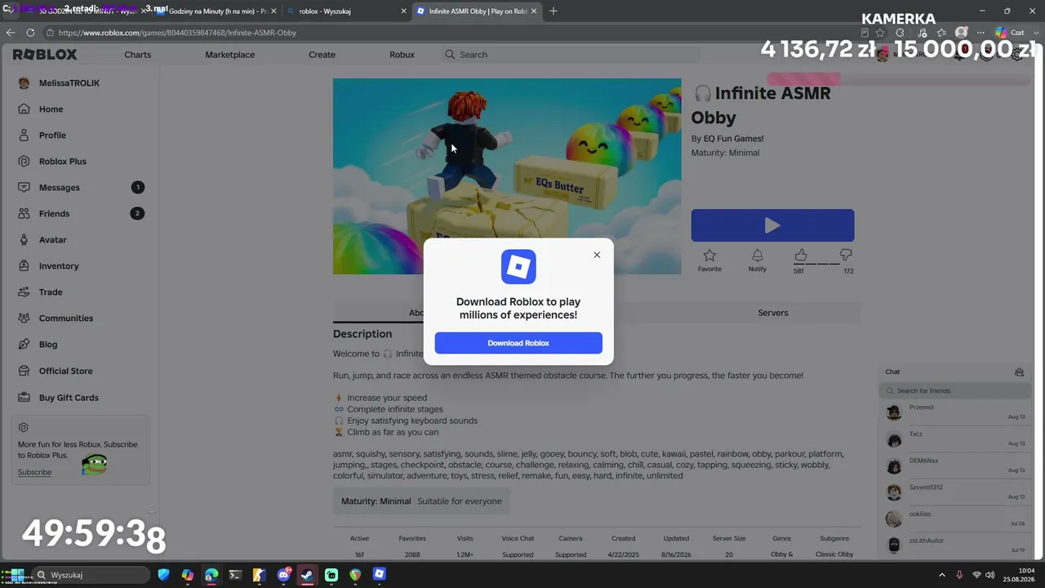Image resolution: width=1045 pixels, height=588 pixels.
Task: Open the Robux menu
Action: coord(402,55)
